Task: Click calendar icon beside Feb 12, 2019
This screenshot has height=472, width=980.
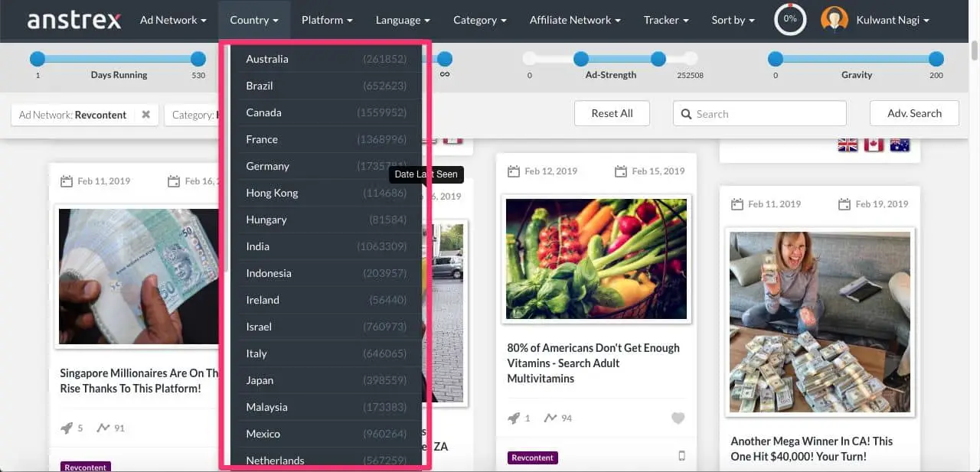Action: point(514,171)
